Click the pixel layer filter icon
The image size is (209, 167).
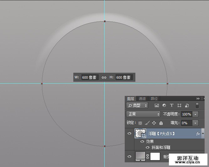pyautogui.click(x=157, y=106)
